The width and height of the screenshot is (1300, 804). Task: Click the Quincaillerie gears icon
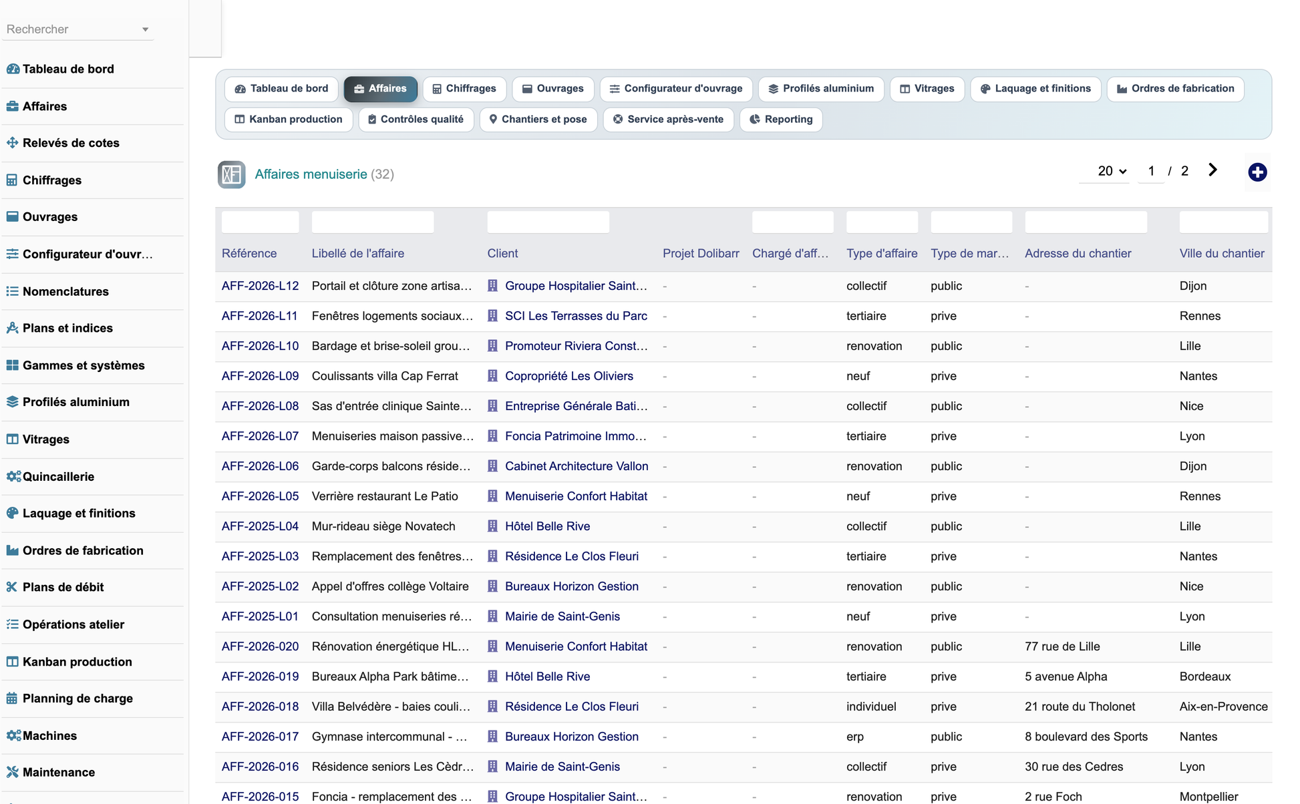[x=14, y=476]
